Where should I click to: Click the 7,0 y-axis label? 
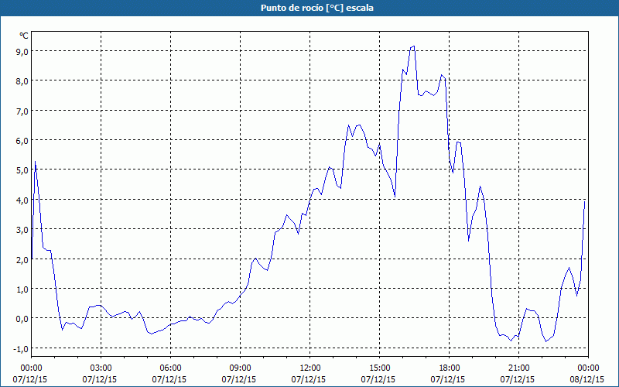(22, 111)
